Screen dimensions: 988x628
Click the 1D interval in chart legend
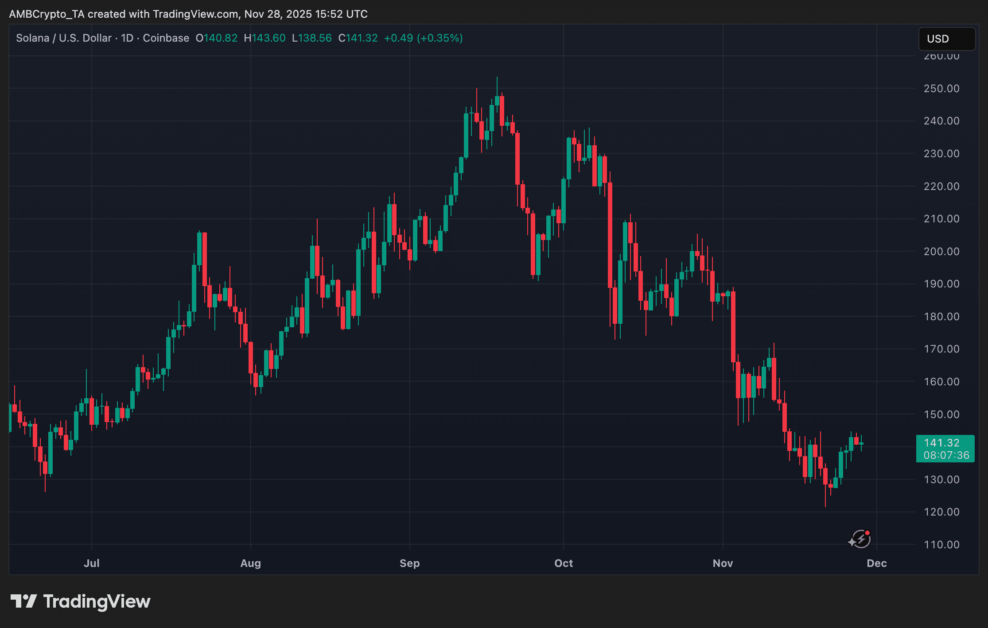point(127,38)
